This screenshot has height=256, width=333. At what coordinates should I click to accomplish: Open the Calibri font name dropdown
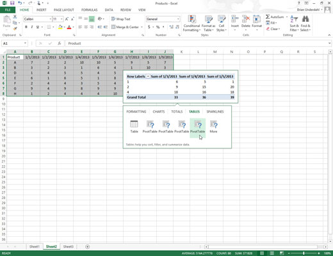pyautogui.click(x=51, y=19)
